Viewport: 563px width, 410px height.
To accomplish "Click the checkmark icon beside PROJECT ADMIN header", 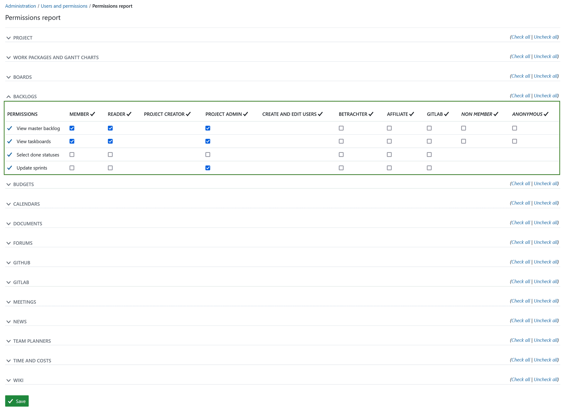I will 245,114.
